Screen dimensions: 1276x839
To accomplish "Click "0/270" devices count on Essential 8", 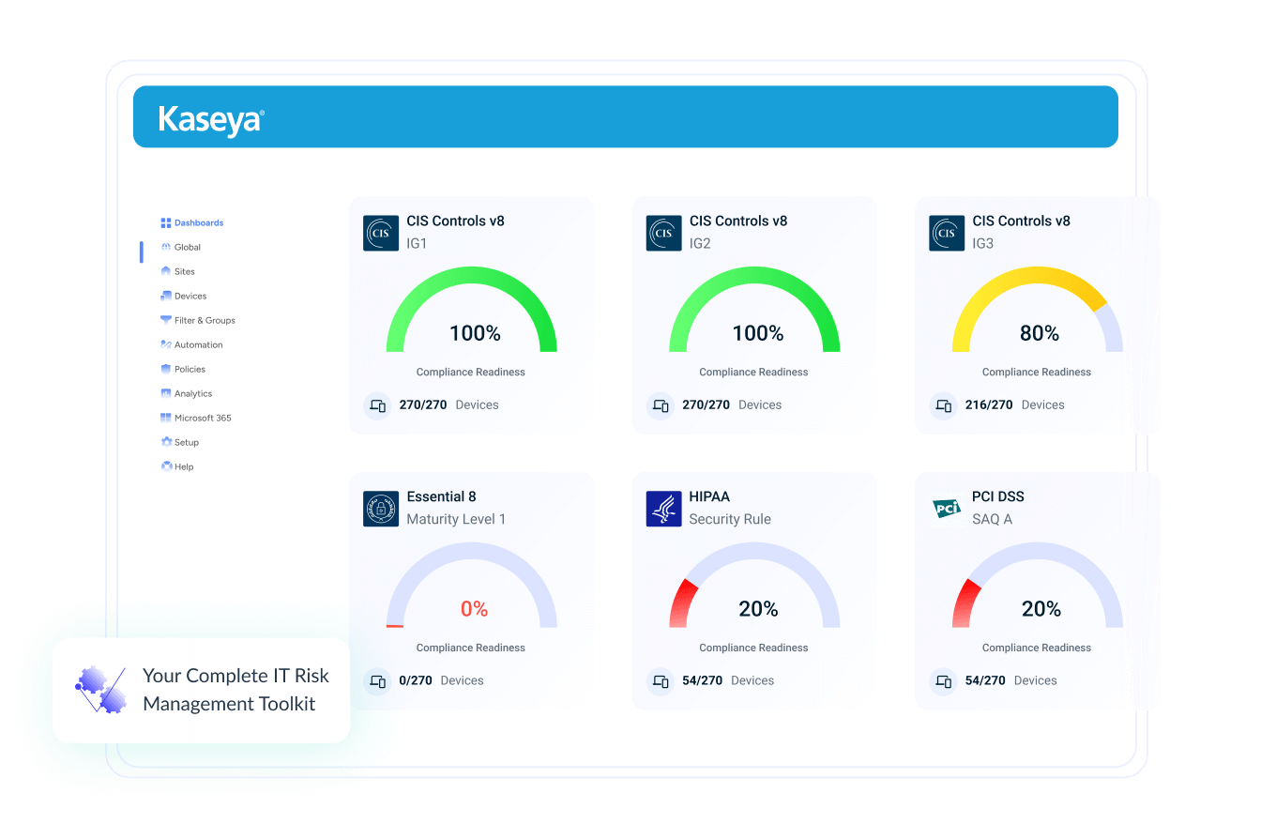I will pyautogui.click(x=416, y=681).
